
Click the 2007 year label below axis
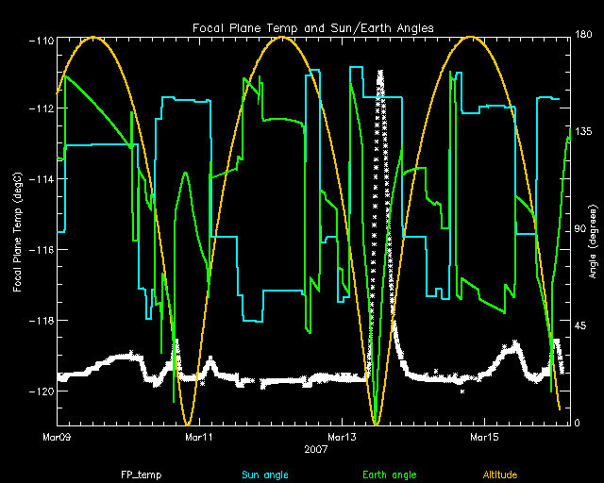pyautogui.click(x=315, y=450)
